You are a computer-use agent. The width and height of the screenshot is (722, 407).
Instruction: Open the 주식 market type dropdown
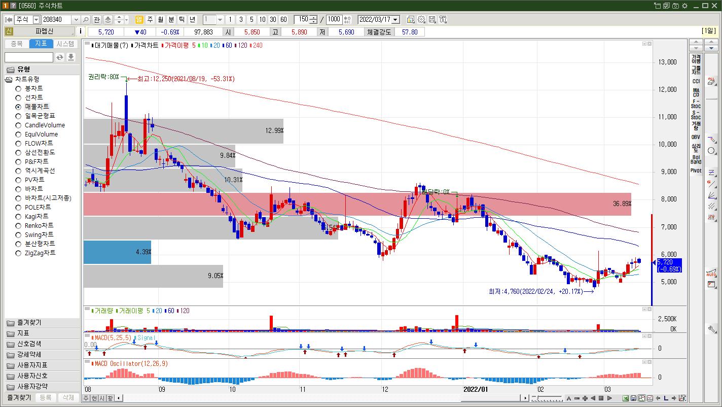tap(36, 19)
